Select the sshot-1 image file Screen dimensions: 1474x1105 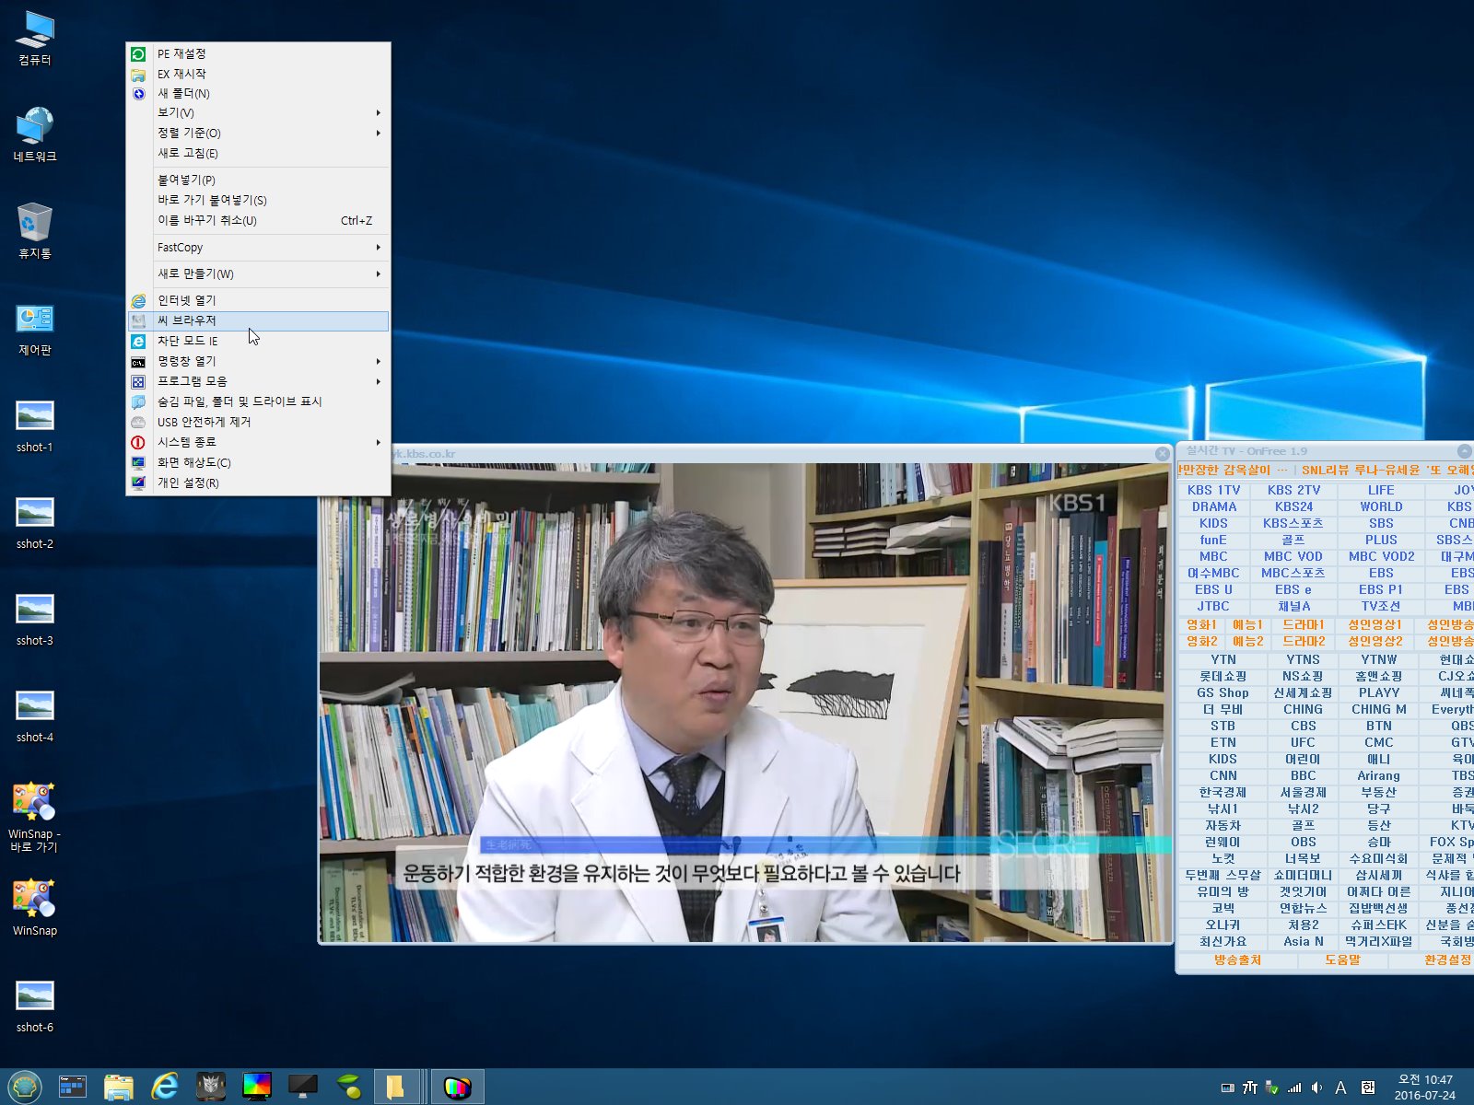click(35, 425)
